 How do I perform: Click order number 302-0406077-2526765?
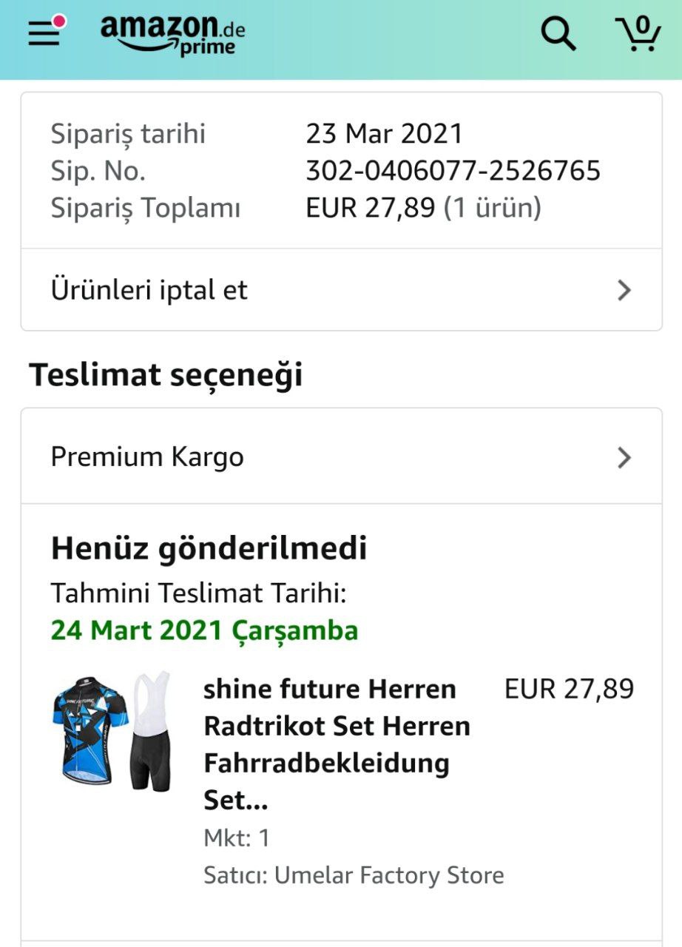(453, 171)
